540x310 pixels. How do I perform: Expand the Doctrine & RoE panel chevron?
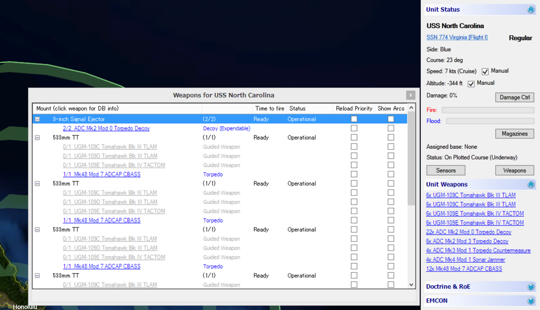tap(531, 287)
